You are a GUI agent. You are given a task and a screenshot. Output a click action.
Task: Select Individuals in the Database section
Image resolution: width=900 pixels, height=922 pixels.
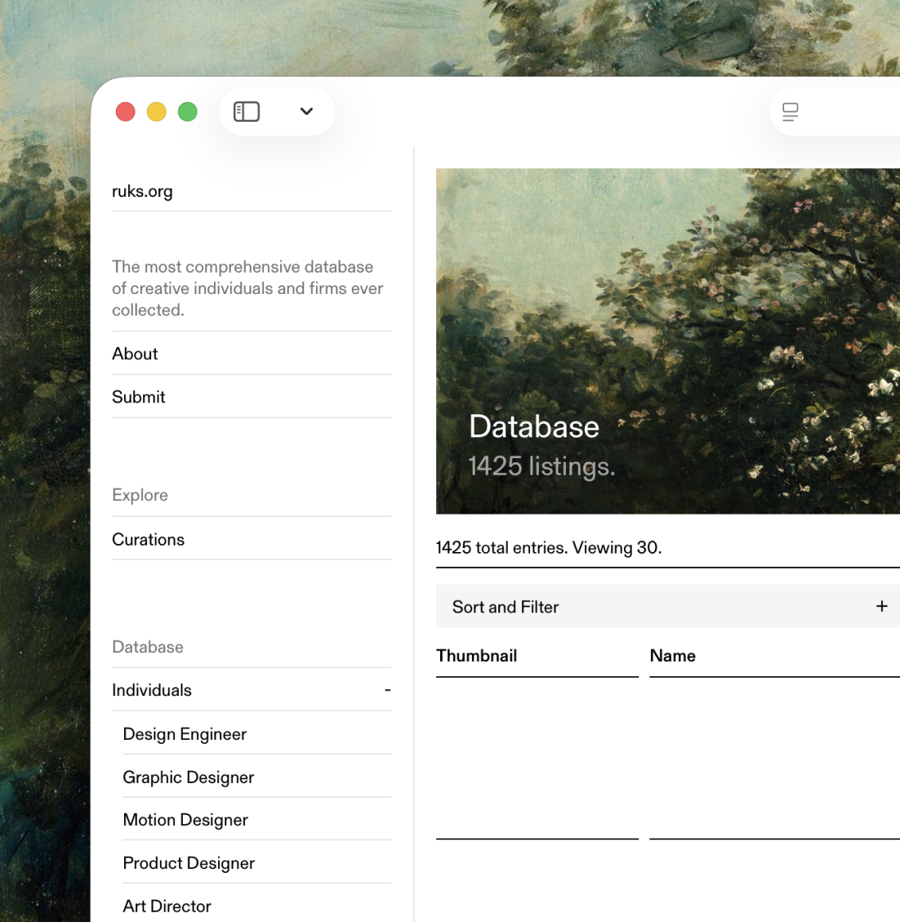point(152,690)
